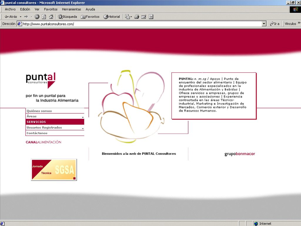301x226 pixels.
Task: Open the Ayuda menu
Action: point(90,9)
